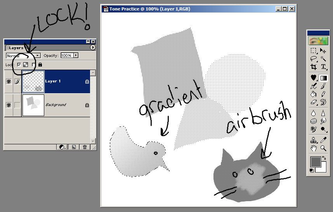Select the Eraser tool
333x212 pixels.
[313, 102]
